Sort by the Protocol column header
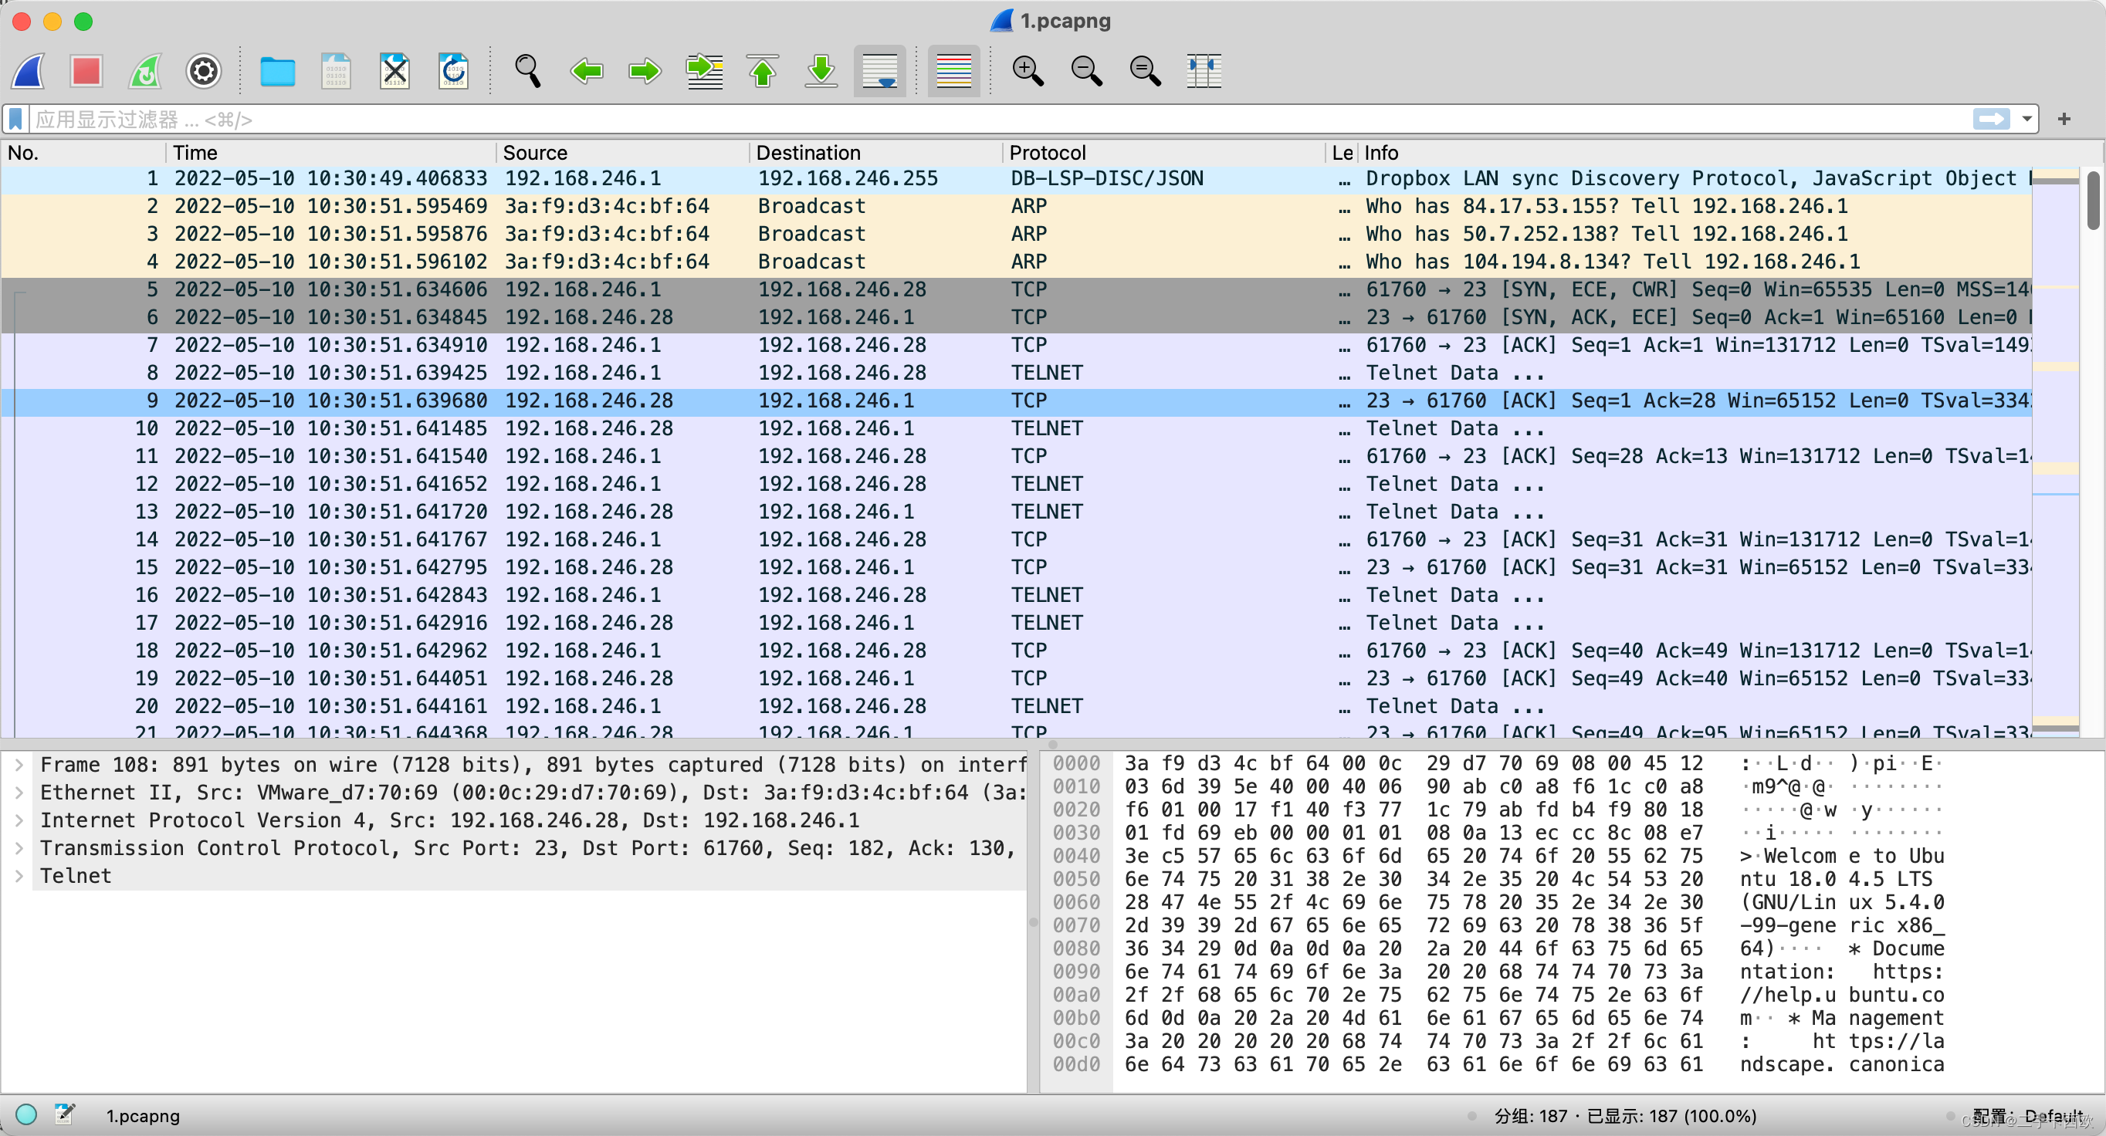Screen dimensions: 2106x1136 click(x=1048, y=153)
